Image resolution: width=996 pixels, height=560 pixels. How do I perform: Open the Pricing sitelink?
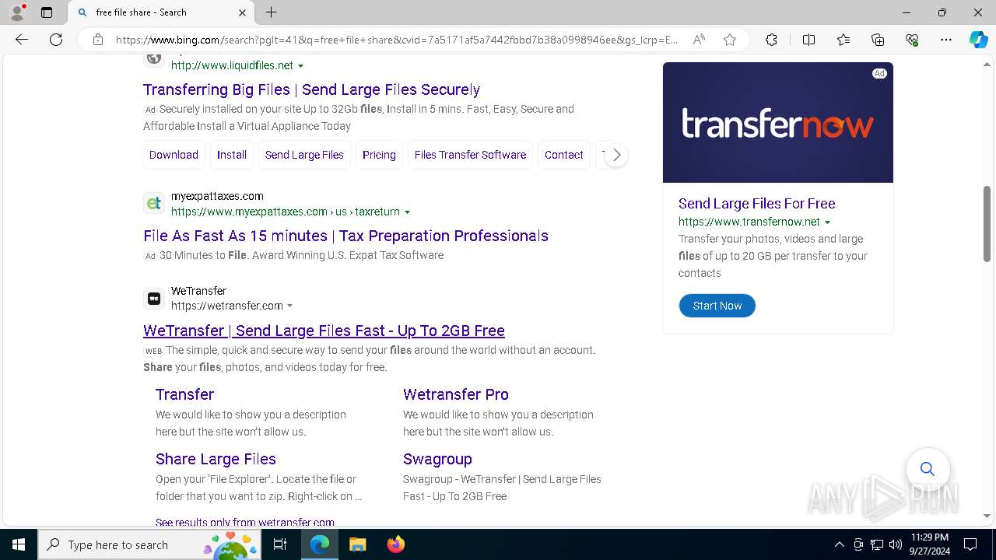click(x=379, y=155)
